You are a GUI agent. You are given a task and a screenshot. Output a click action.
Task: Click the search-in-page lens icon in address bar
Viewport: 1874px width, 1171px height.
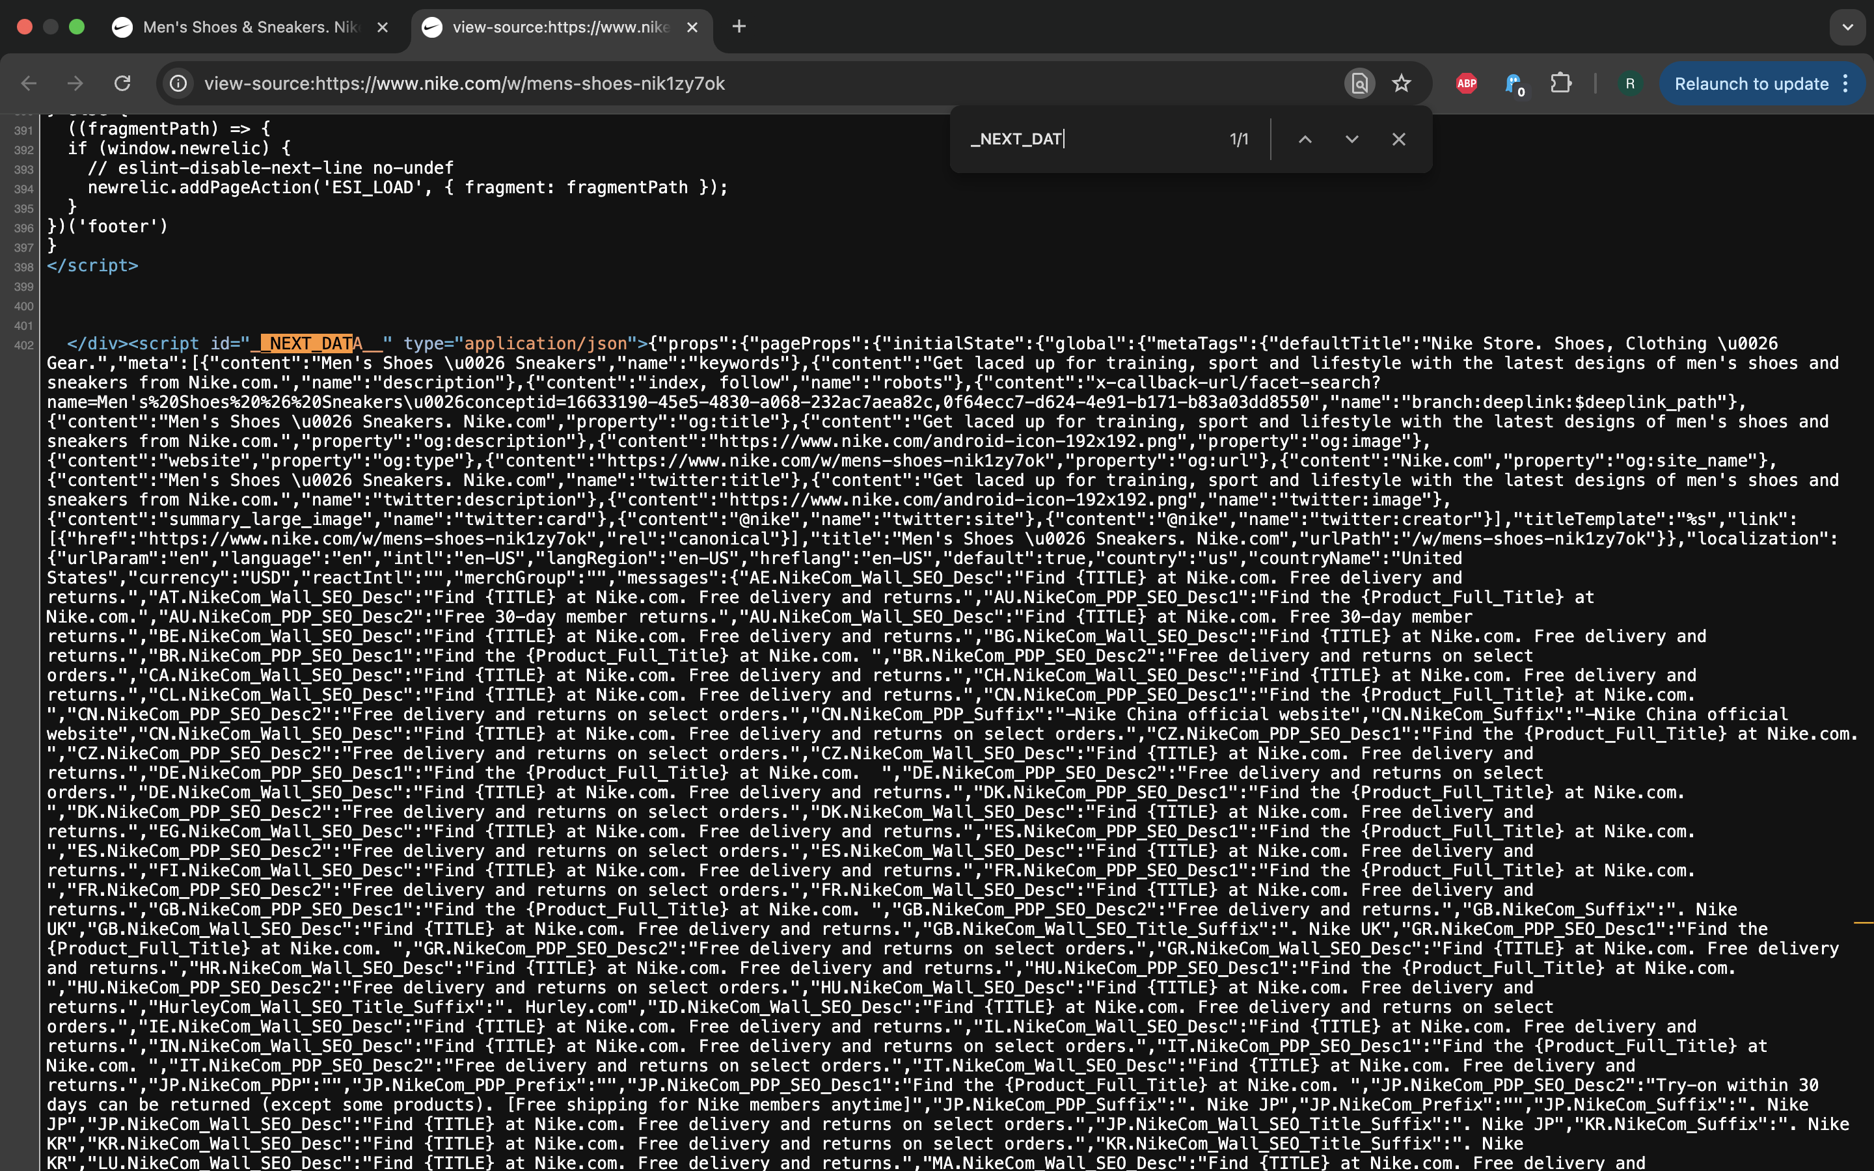coord(1359,84)
